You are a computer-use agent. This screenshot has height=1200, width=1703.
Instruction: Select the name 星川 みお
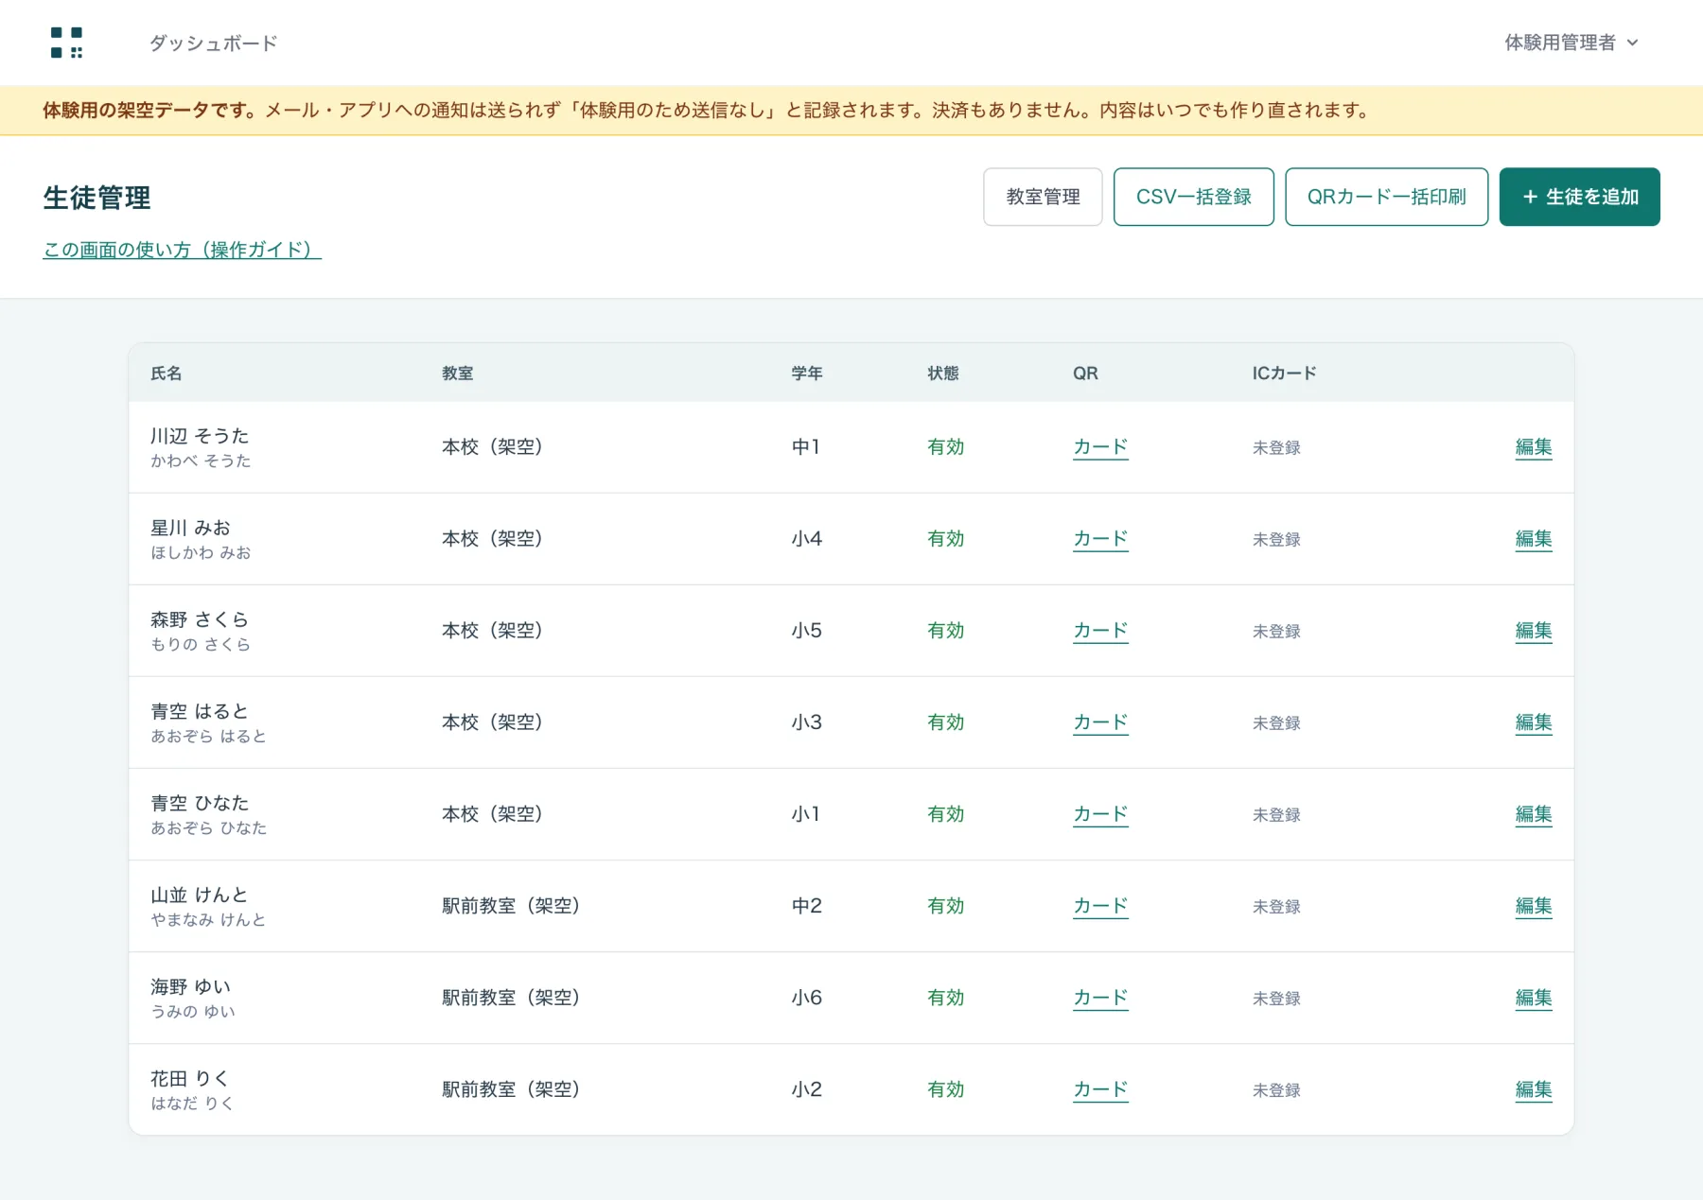[x=190, y=528]
